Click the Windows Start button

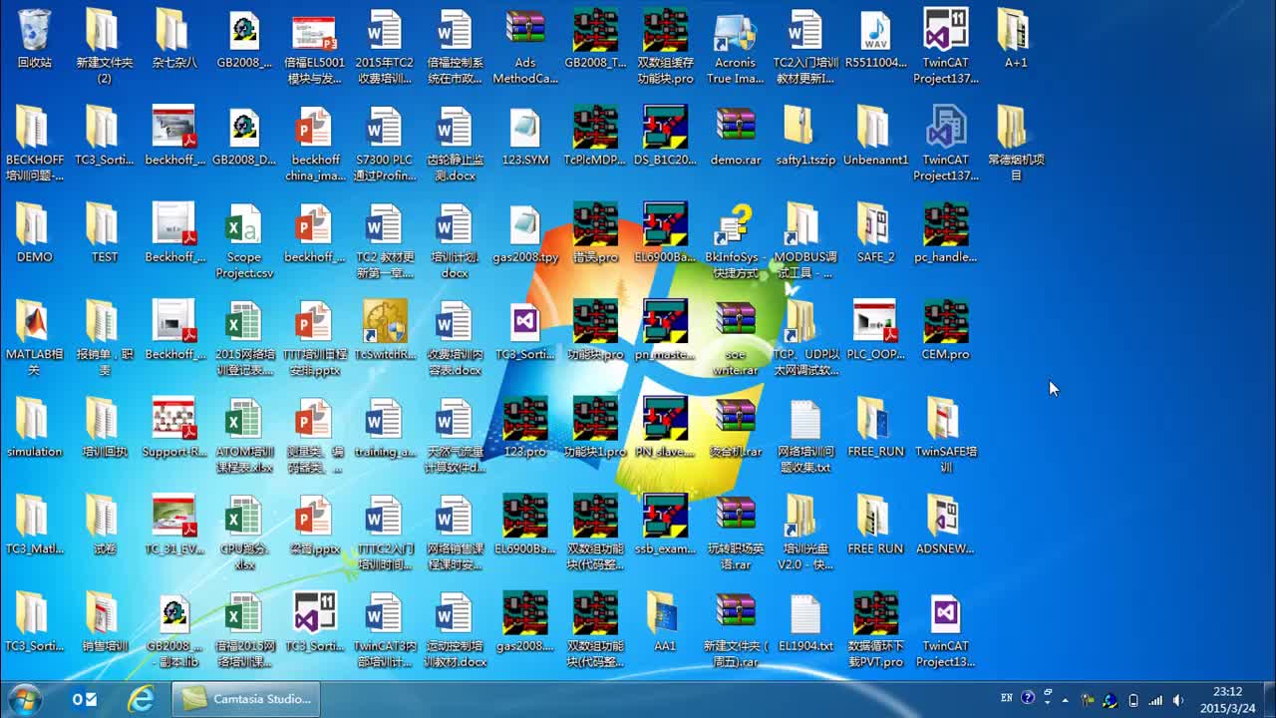pyautogui.click(x=24, y=699)
